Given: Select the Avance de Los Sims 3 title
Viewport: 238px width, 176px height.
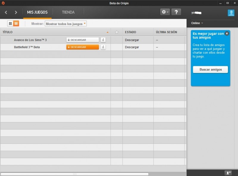Looking at the screenshot, I should click(x=30, y=40).
